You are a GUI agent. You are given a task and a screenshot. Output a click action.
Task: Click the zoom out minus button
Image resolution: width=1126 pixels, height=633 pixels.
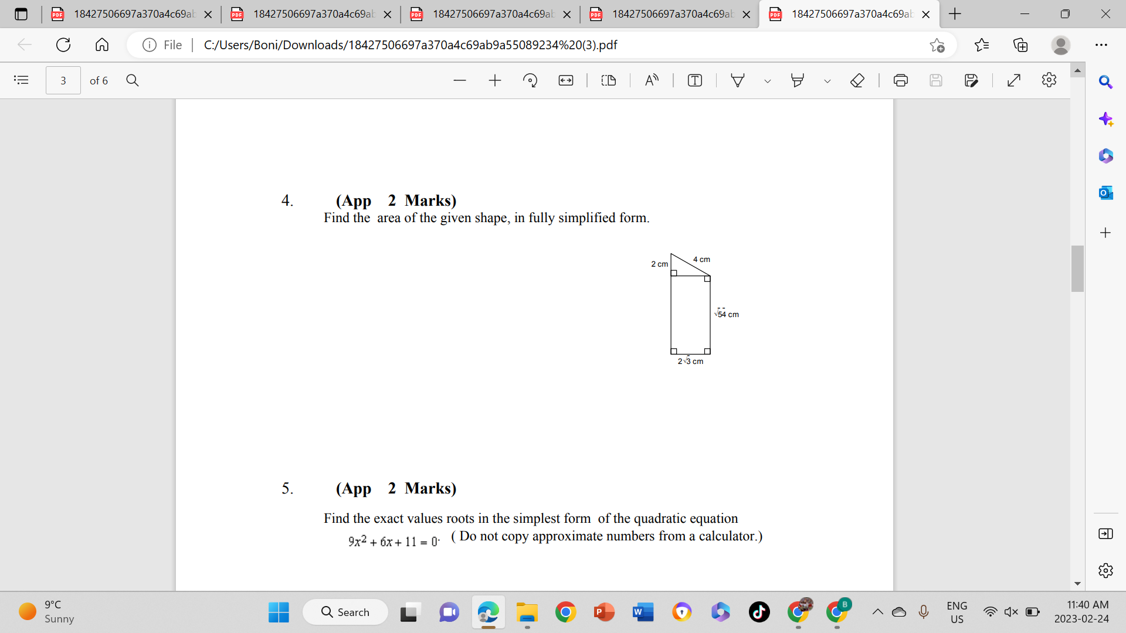pos(459,80)
